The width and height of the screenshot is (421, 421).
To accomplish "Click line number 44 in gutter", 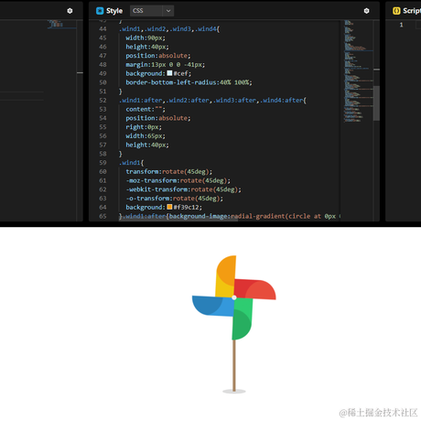I will pos(103,29).
